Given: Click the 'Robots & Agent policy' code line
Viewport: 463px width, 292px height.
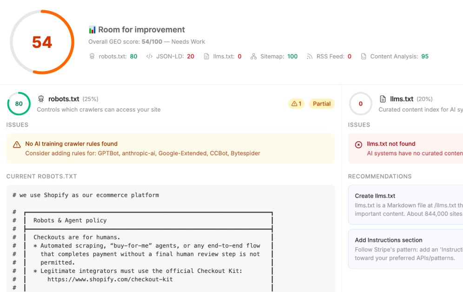Looking at the screenshot, I should pos(70,220).
